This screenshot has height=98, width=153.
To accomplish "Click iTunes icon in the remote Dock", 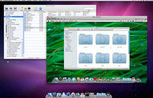I will coord(91,79).
